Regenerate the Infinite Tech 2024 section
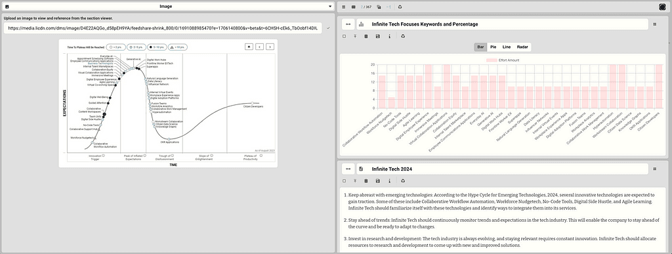The height and width of the screenshot is (254, 672). (402, 180)
